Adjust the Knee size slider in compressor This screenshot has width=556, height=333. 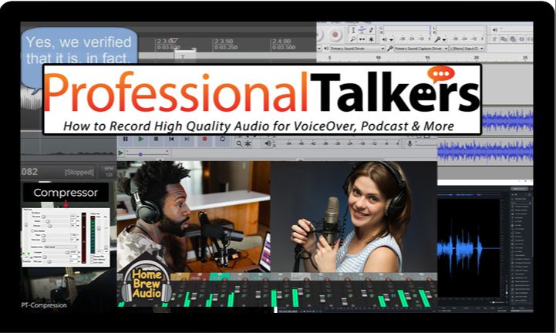(56, 240)
